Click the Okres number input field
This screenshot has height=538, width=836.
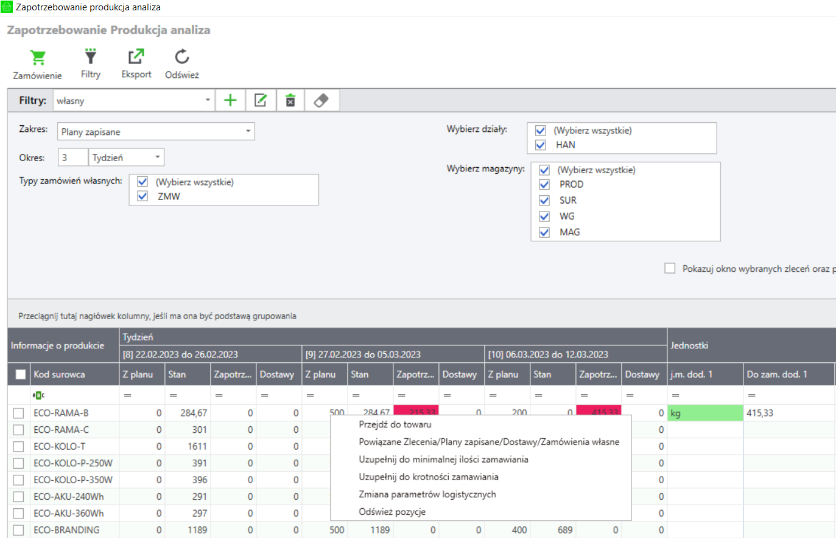click(x=72, y=157)
